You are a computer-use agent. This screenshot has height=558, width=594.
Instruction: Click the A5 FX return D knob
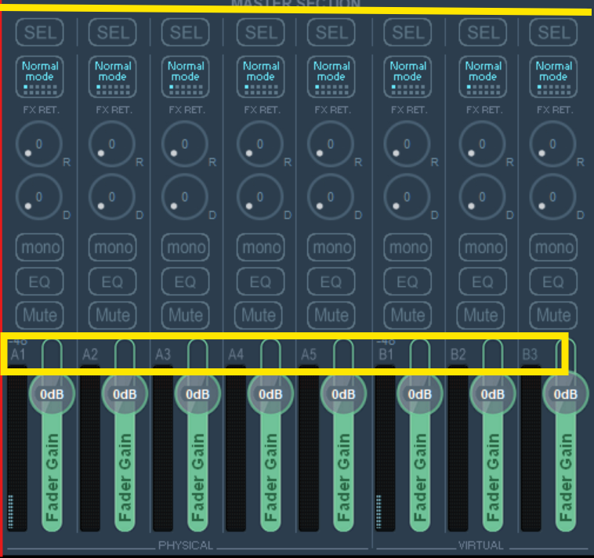point(331,197)
